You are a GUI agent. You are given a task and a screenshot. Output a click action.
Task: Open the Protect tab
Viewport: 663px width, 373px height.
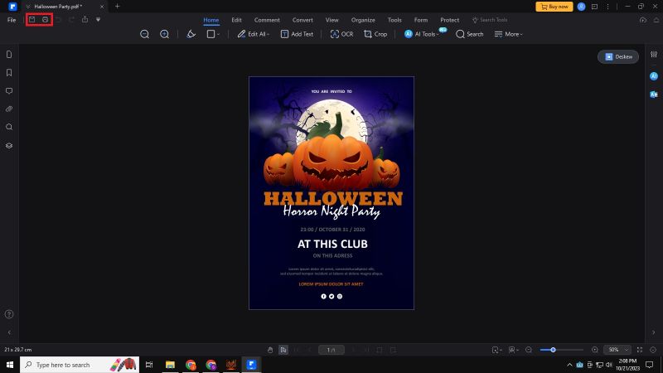point(449,20)
